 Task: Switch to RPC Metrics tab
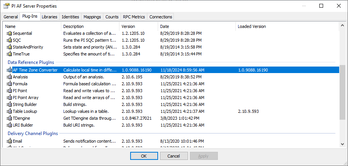point(134,17)
